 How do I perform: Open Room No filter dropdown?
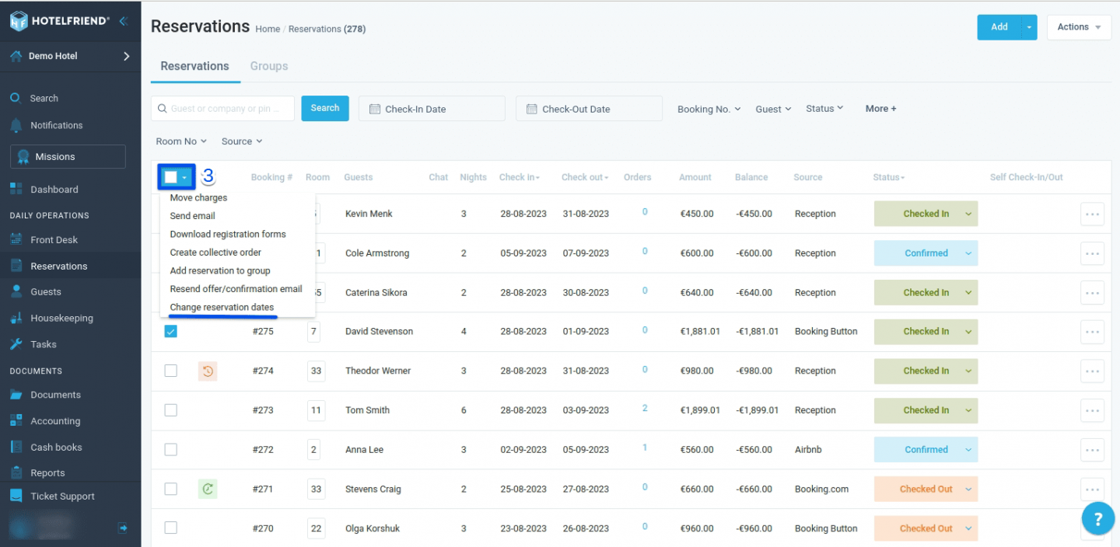(x=181, y=141)
